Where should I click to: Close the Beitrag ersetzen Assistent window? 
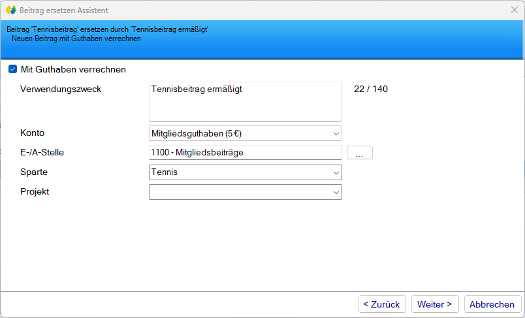(x=514, y=10)
